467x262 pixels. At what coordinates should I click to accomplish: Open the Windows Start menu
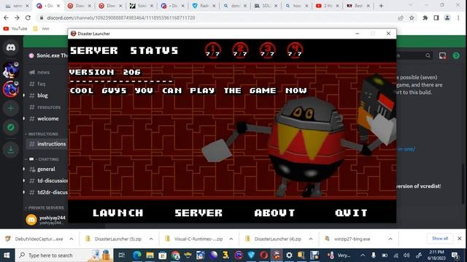pyautogui.click(x=7, y=255)
